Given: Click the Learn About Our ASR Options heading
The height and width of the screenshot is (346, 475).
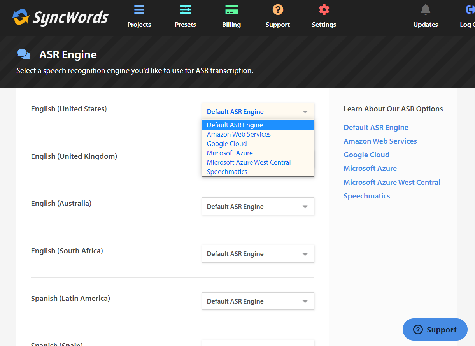Looking at the screenshot, I should point(393,109).
